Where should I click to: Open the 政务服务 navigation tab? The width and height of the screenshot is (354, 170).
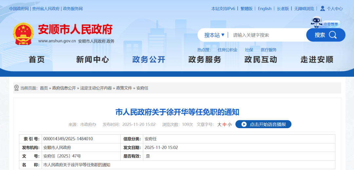point(205,59)
